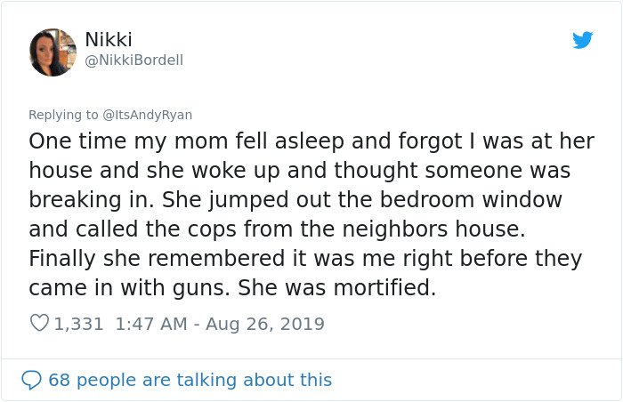Viewport: 623px width, 402px height.
Task: Click the 1,331 likes count
Action: coord(78,324)
